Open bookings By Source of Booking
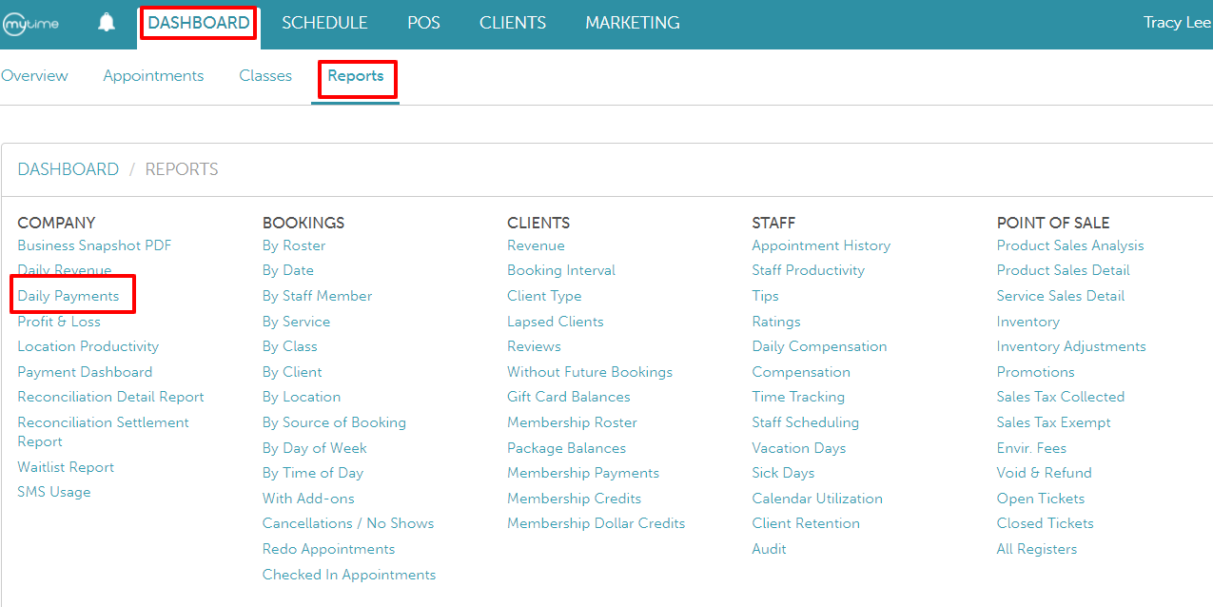1213x607 pixels. point(334,422)
